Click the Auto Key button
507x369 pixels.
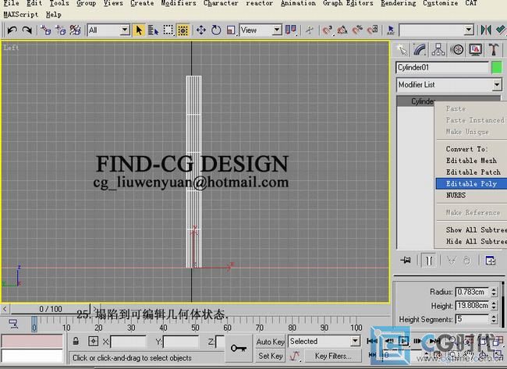[271, 342]
